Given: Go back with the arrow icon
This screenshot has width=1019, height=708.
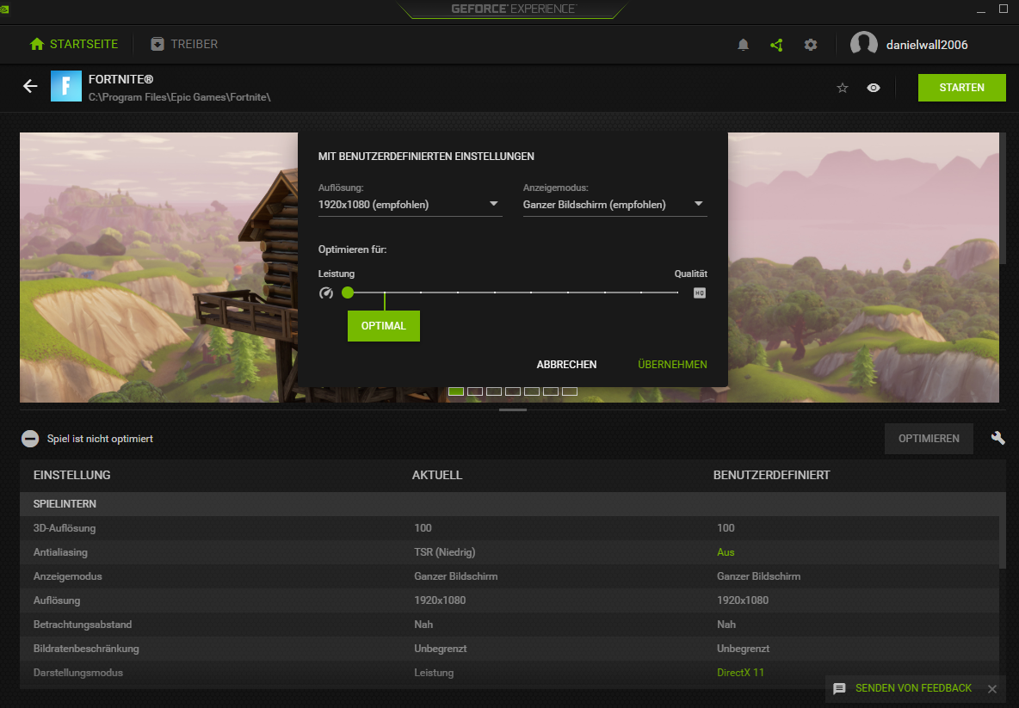Looking at the screenshot, I should click(x=30, y=86).
